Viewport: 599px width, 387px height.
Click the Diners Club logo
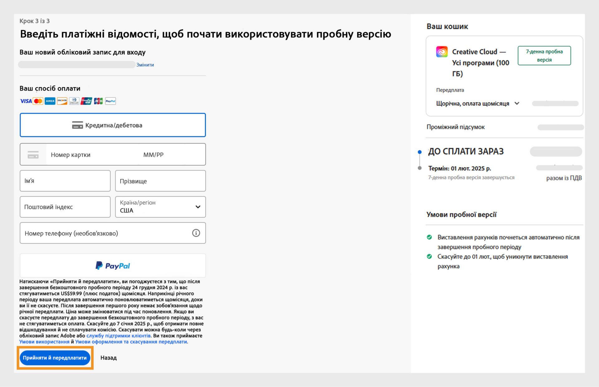tap(74, 101)
